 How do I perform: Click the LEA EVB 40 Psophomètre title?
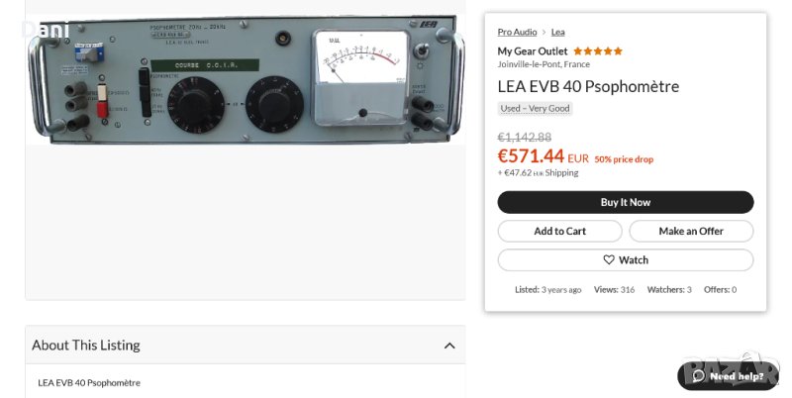click(x=588, y=86)
